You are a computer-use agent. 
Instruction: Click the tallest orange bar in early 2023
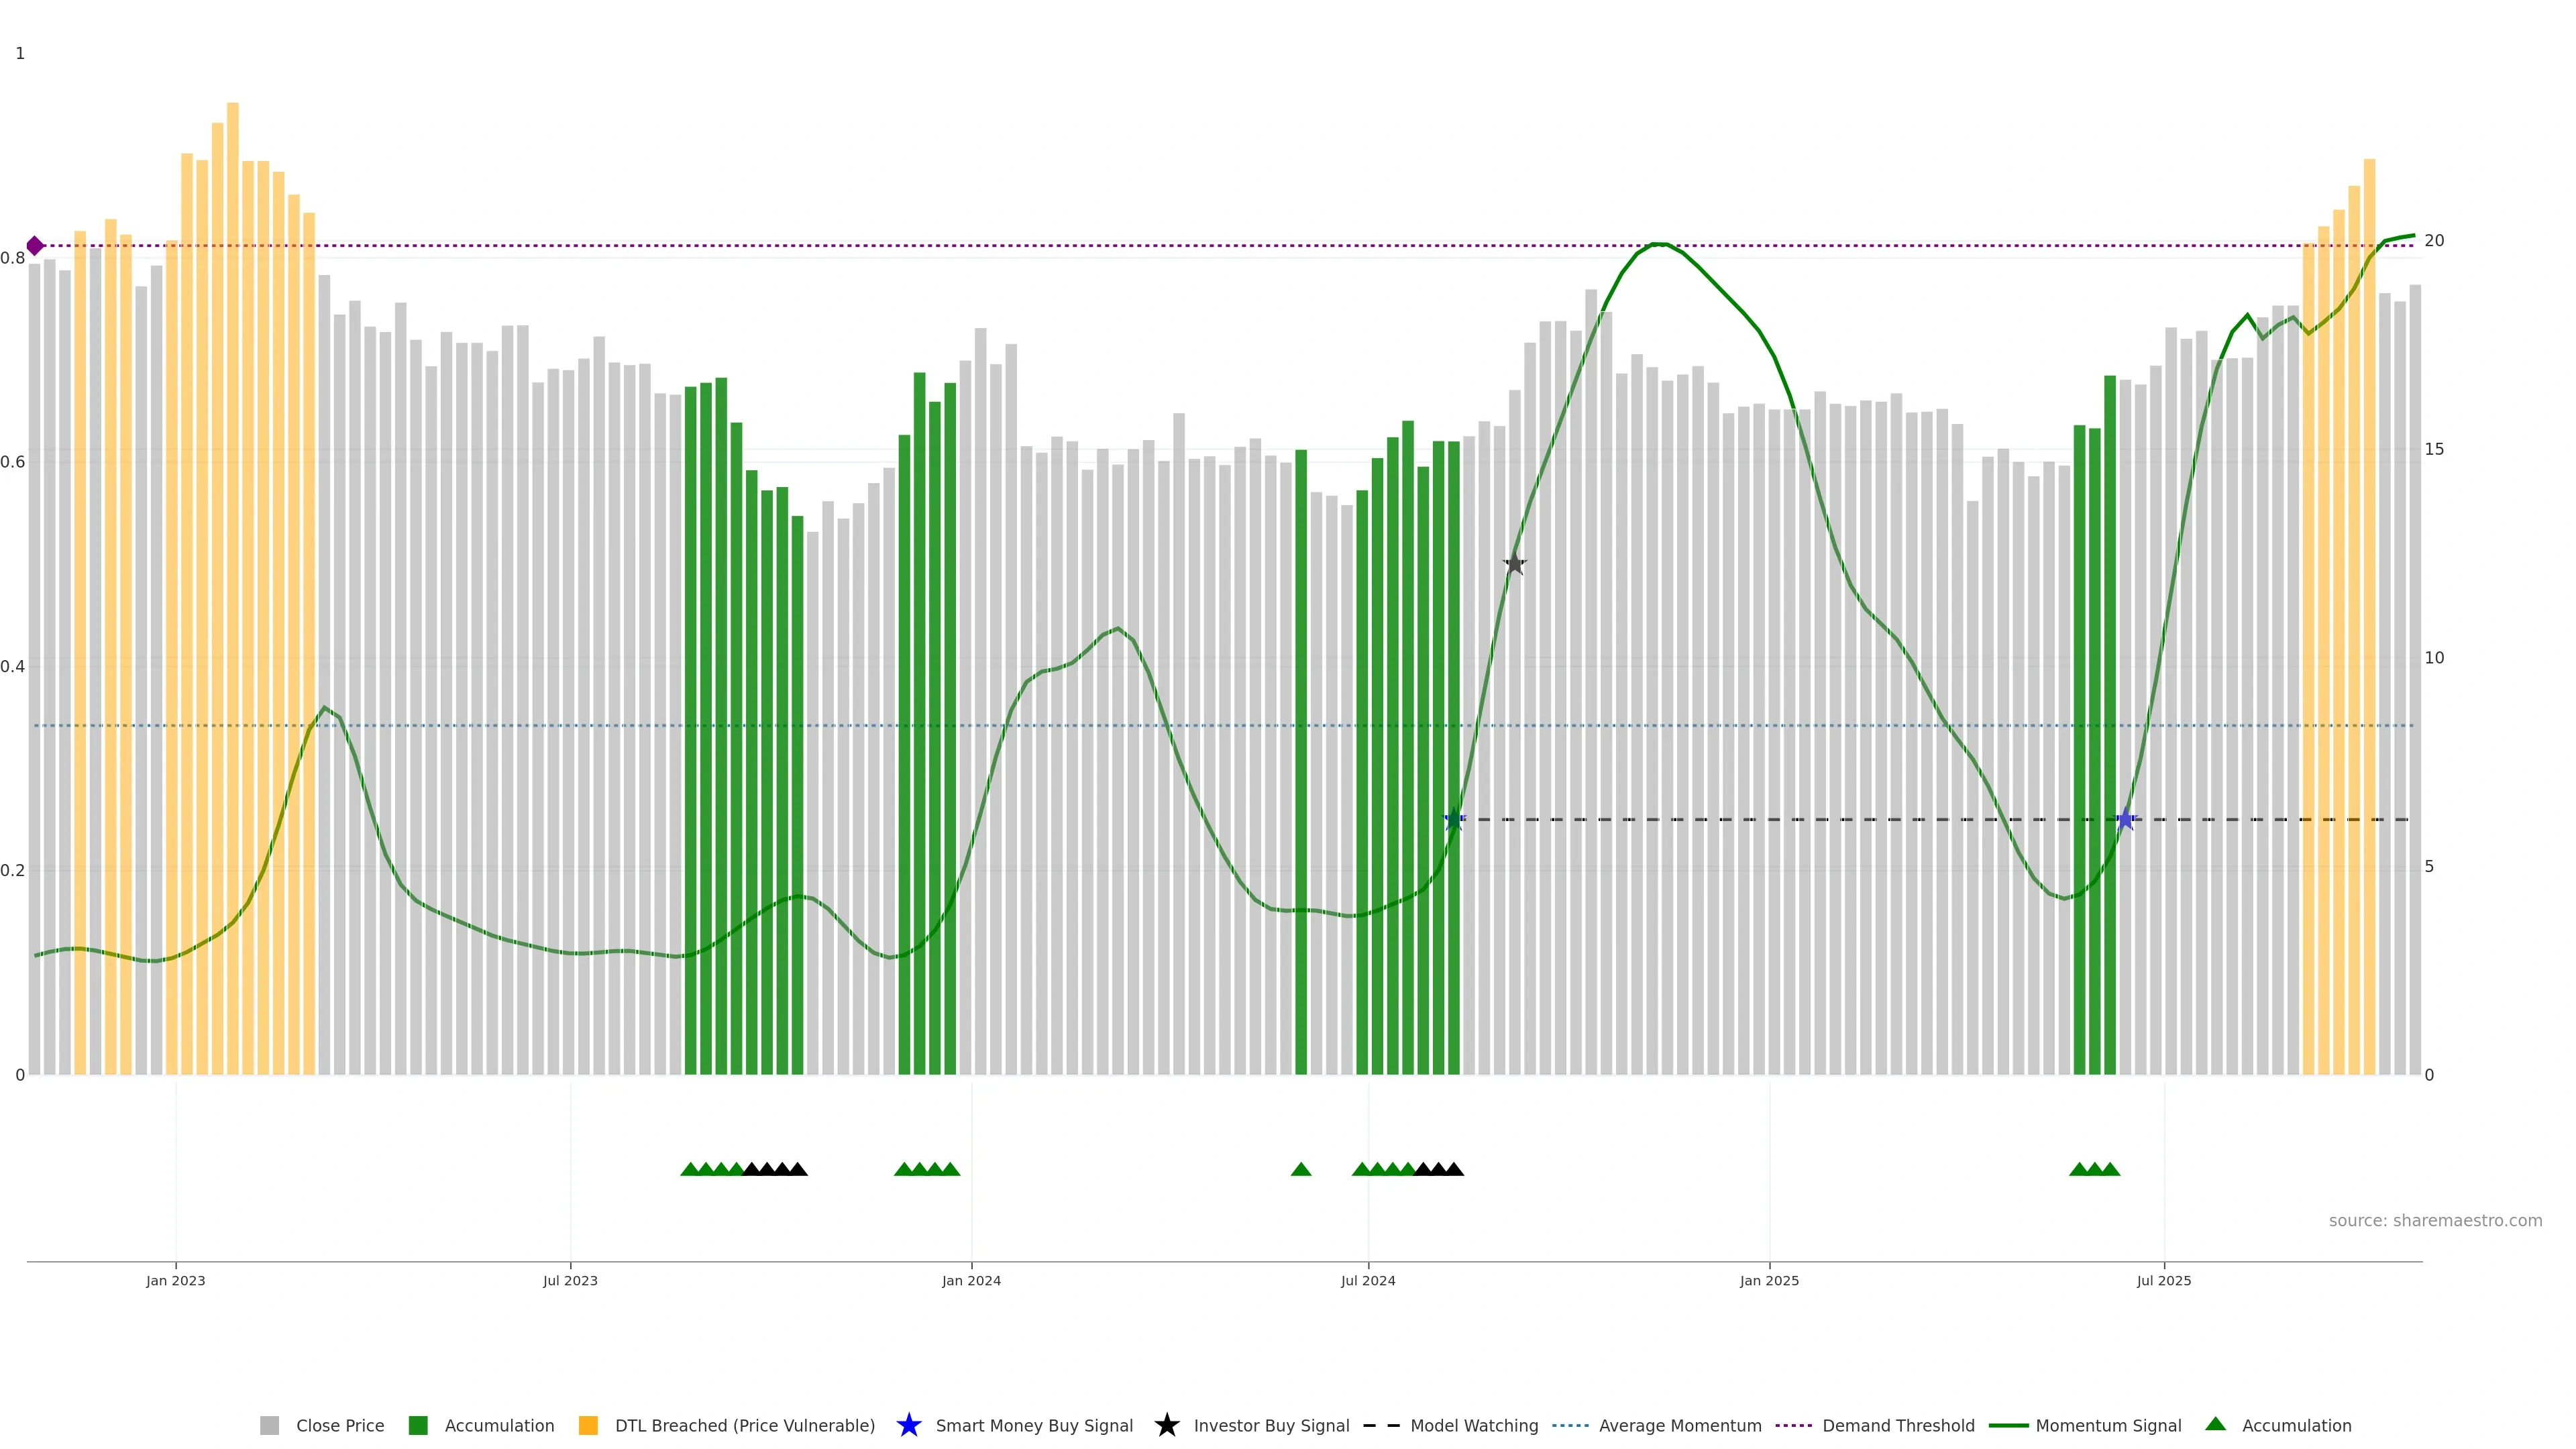click(x=233, y=500)
